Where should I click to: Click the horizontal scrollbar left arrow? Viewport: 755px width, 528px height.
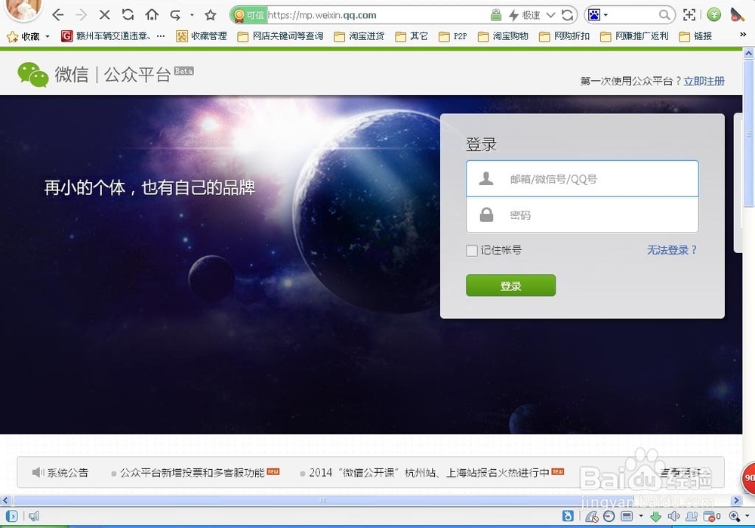pyautogui.click(x=5, y=501)
